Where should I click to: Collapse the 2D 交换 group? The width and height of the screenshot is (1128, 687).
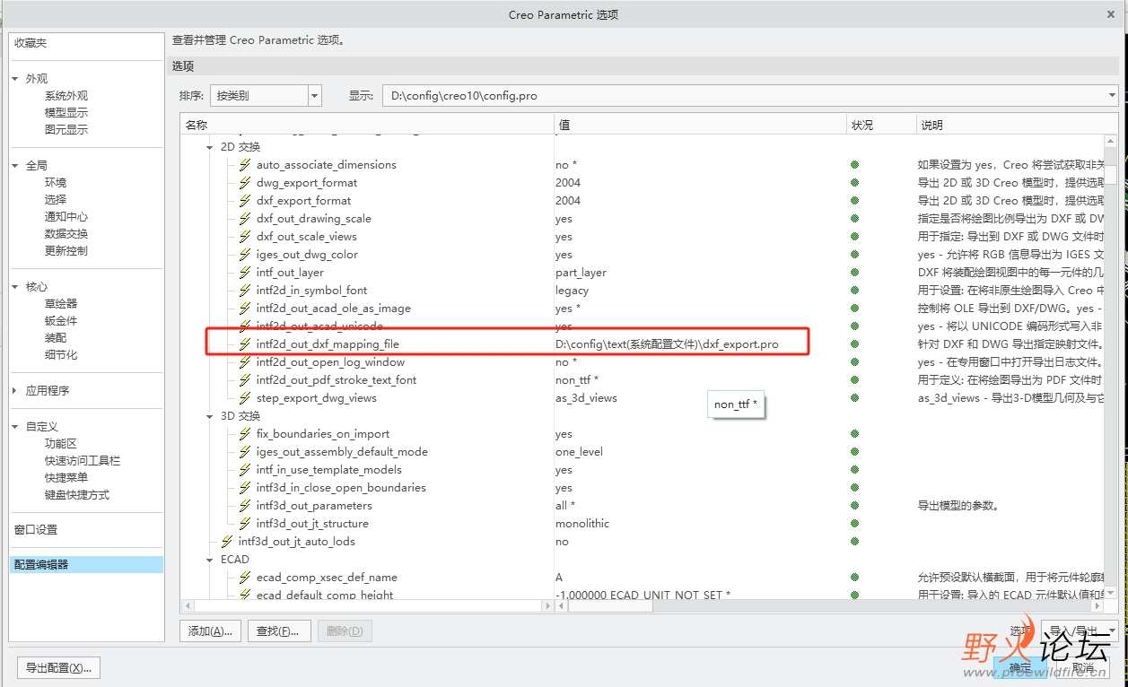click(210, 147)
